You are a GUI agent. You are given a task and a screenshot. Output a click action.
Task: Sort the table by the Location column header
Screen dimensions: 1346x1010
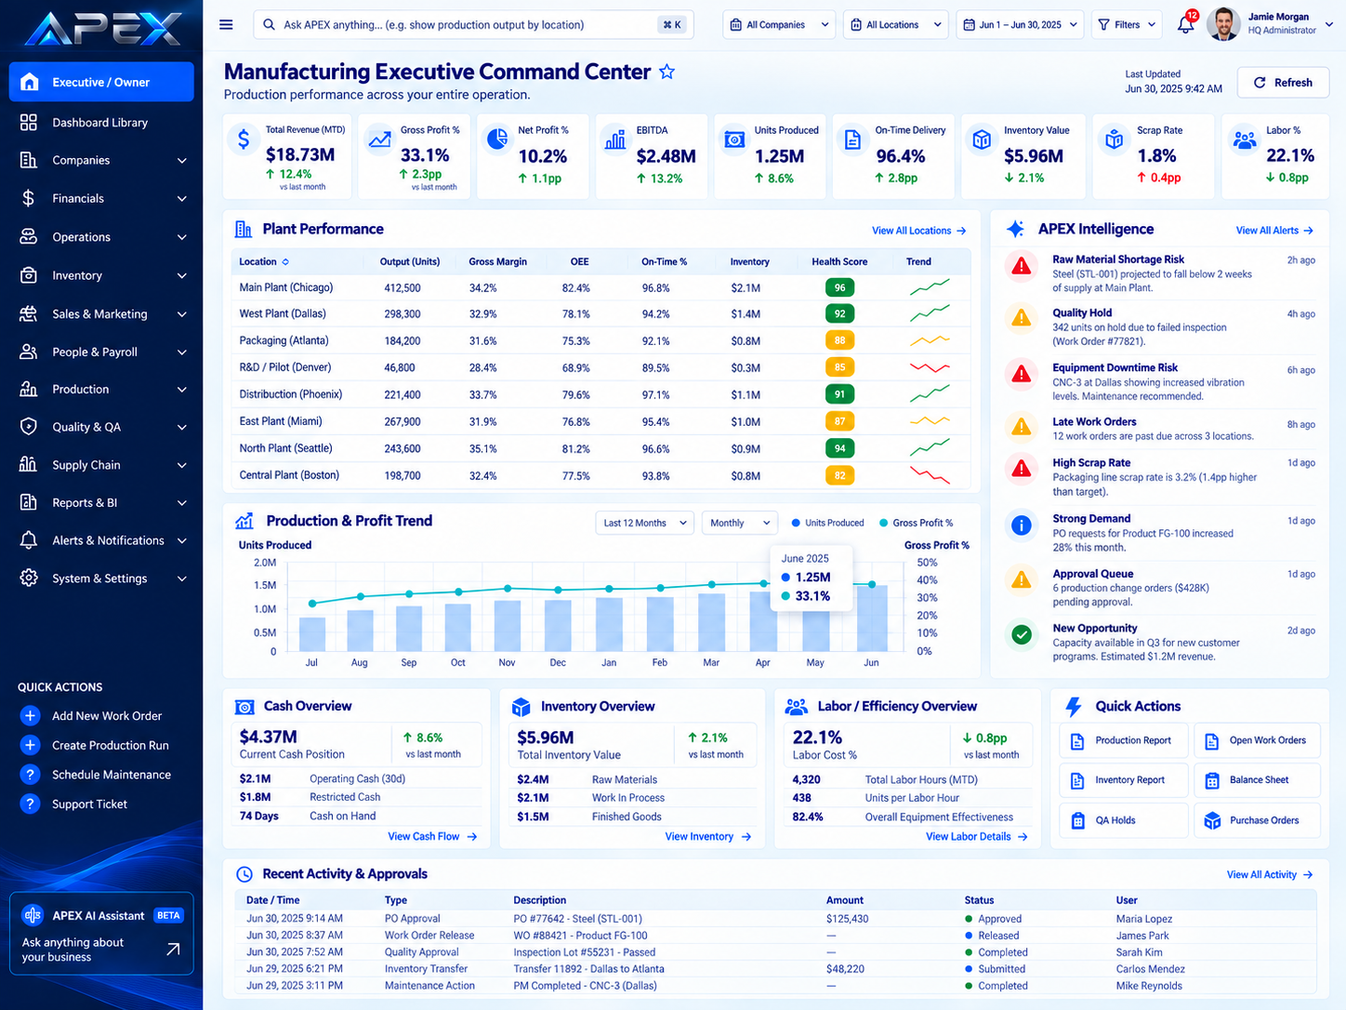264,261
